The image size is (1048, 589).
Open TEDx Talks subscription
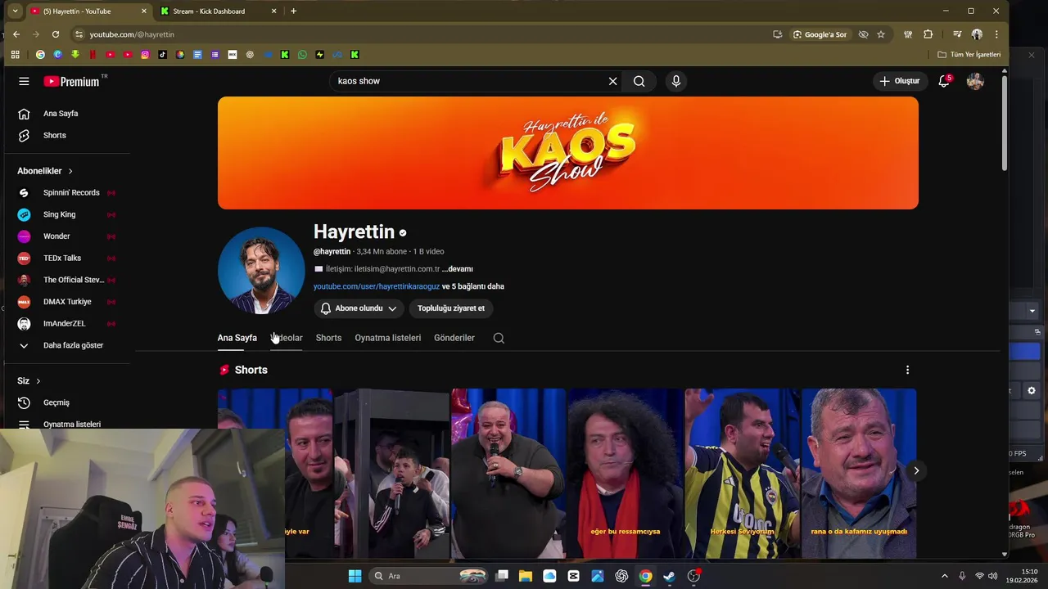[65, 259]
